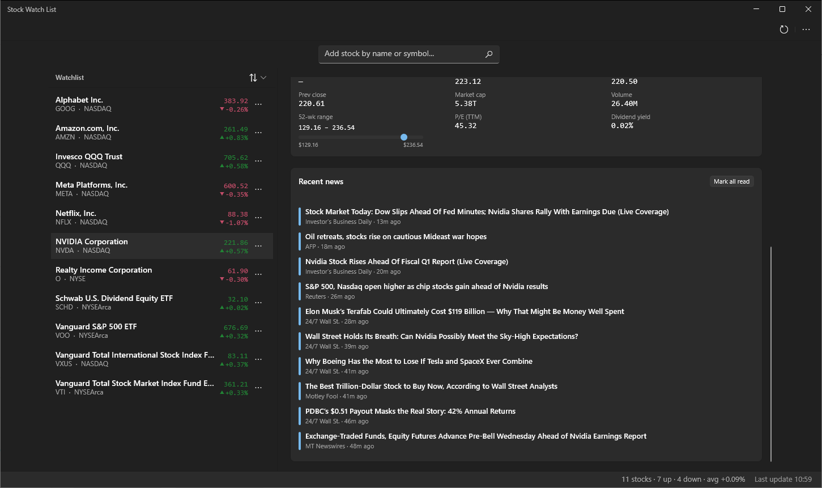Click the Mark all read button
The height and width of the screenshot is (488, 822).
[x=731, y=181]
